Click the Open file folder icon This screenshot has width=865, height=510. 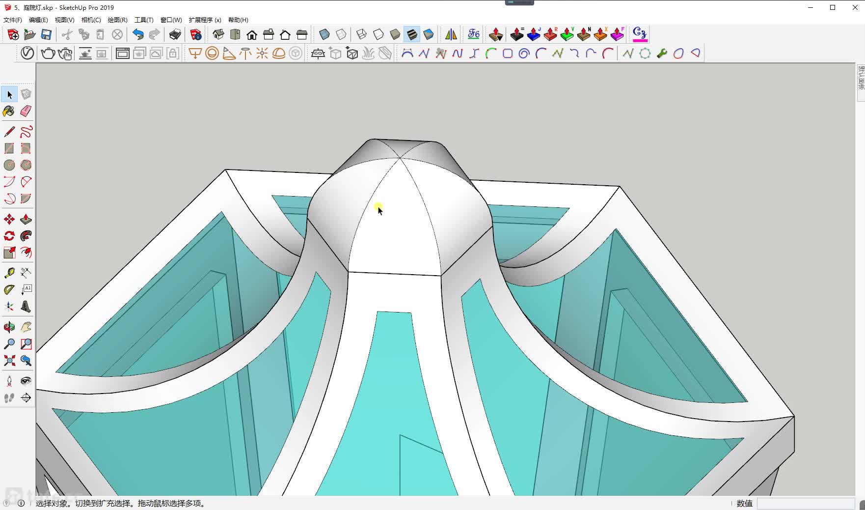pos(29,34)
